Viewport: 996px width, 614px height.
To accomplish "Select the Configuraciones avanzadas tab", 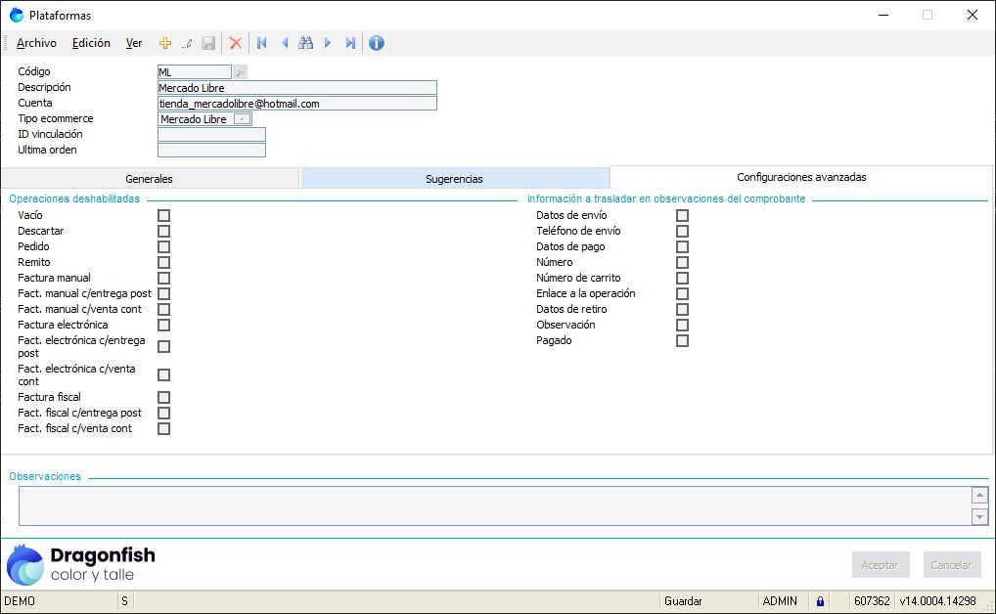I will [801, 177].
